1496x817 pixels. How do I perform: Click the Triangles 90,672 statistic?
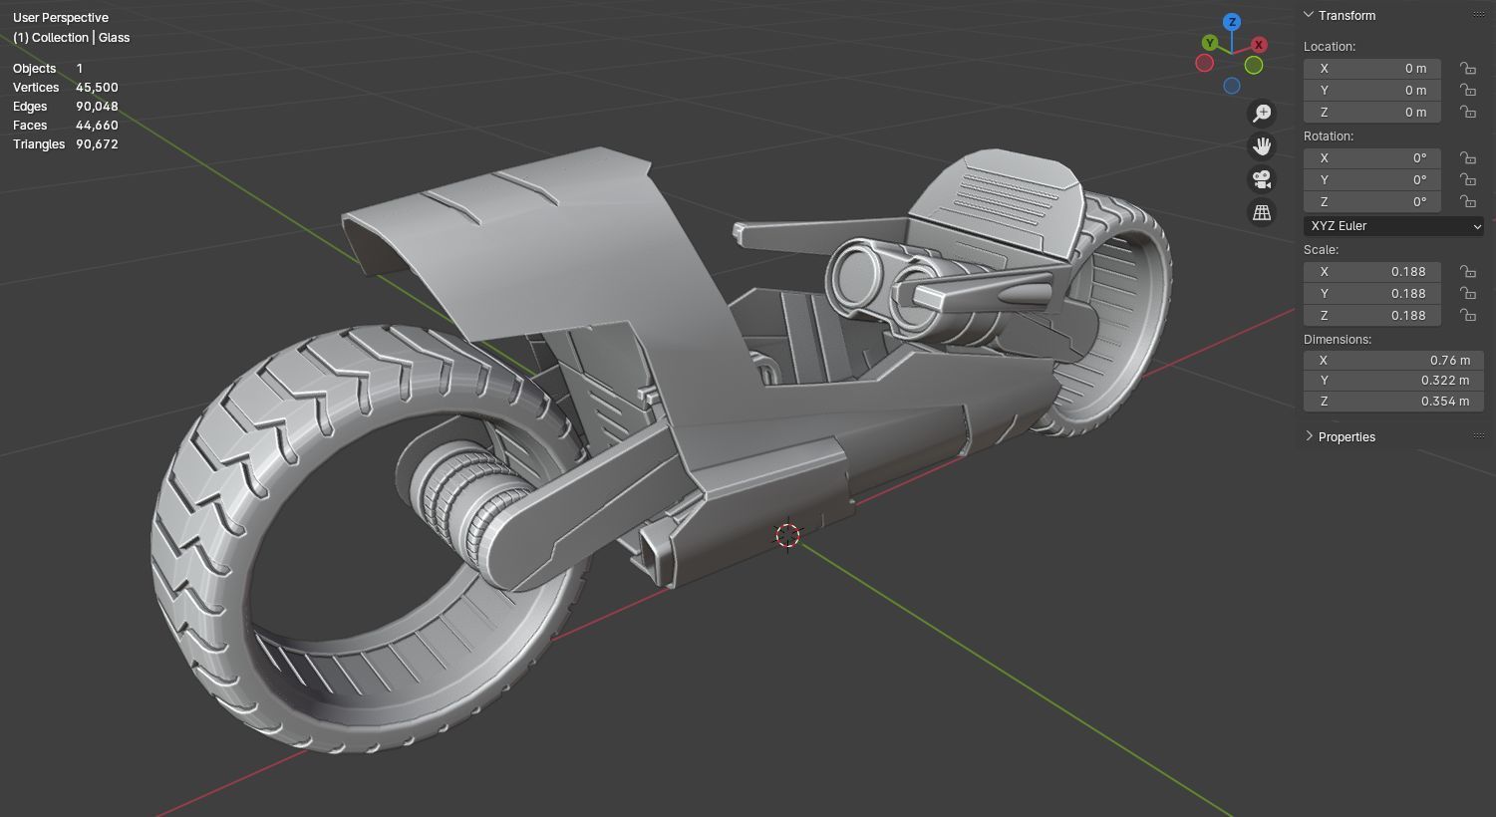pos(66,144)
